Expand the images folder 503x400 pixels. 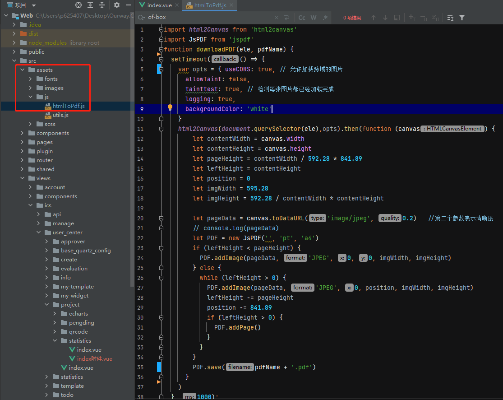click(x=30, y=88)
